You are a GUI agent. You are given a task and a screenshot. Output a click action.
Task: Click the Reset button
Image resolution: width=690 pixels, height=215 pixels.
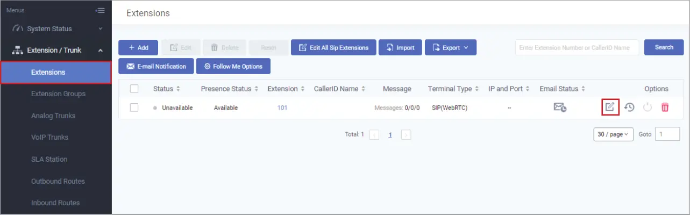pos(268,47)
